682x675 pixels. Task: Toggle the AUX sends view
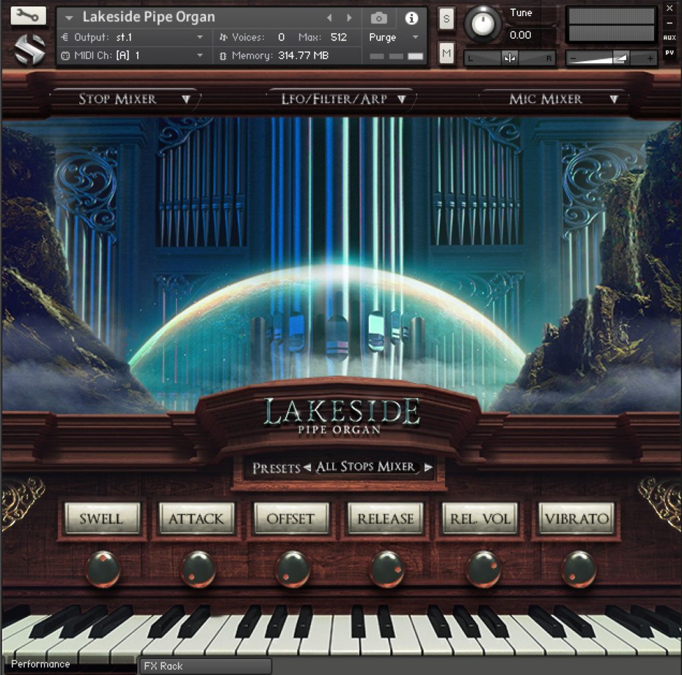tap(669, 38)
